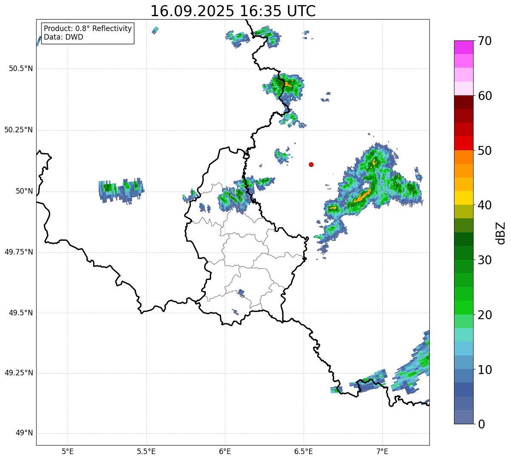Click the 60 value on the colorbar
The height and width of the screenshot is (460, 511).
(485, 96)
